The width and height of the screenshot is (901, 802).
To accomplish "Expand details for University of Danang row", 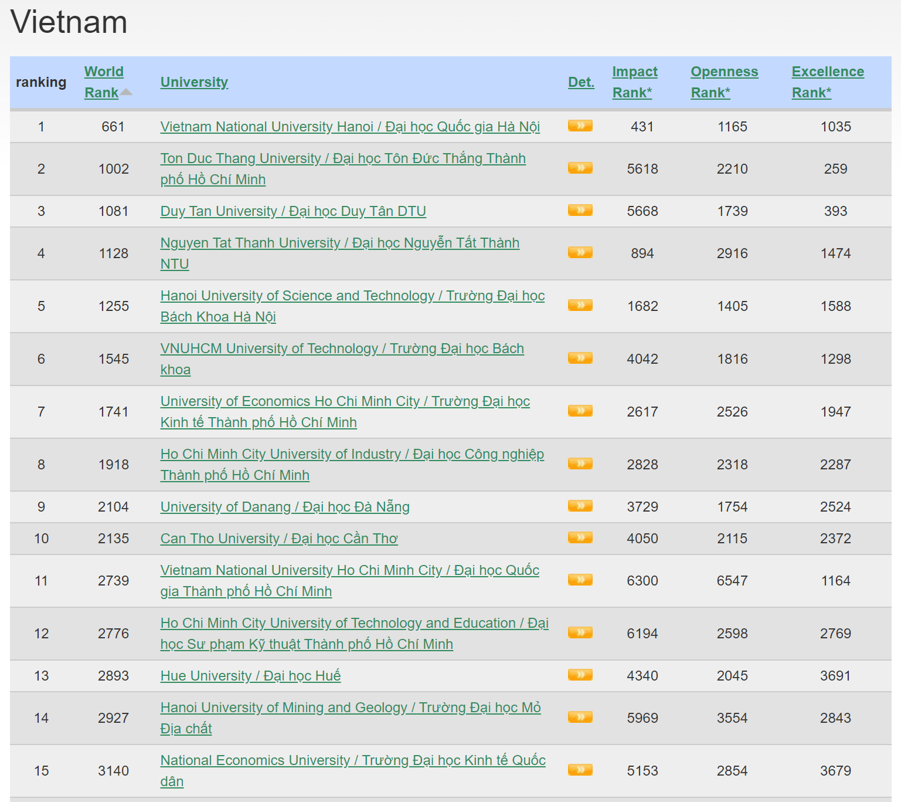I will pos(580,506).
